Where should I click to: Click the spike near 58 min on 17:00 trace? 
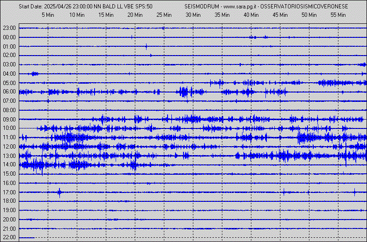tap(355, 192)
